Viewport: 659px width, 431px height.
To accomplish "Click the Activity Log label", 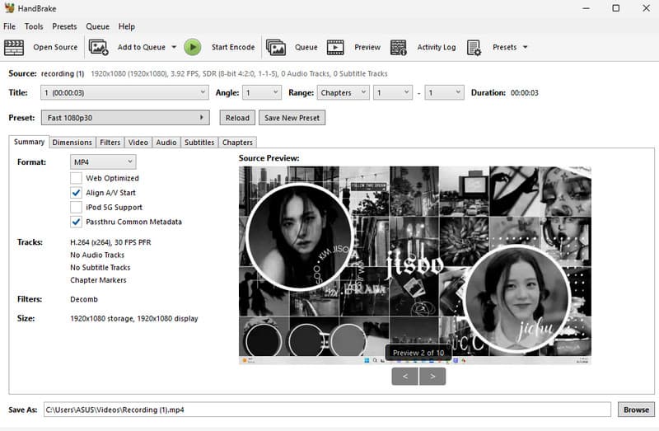I will click(x=437, y=47).
